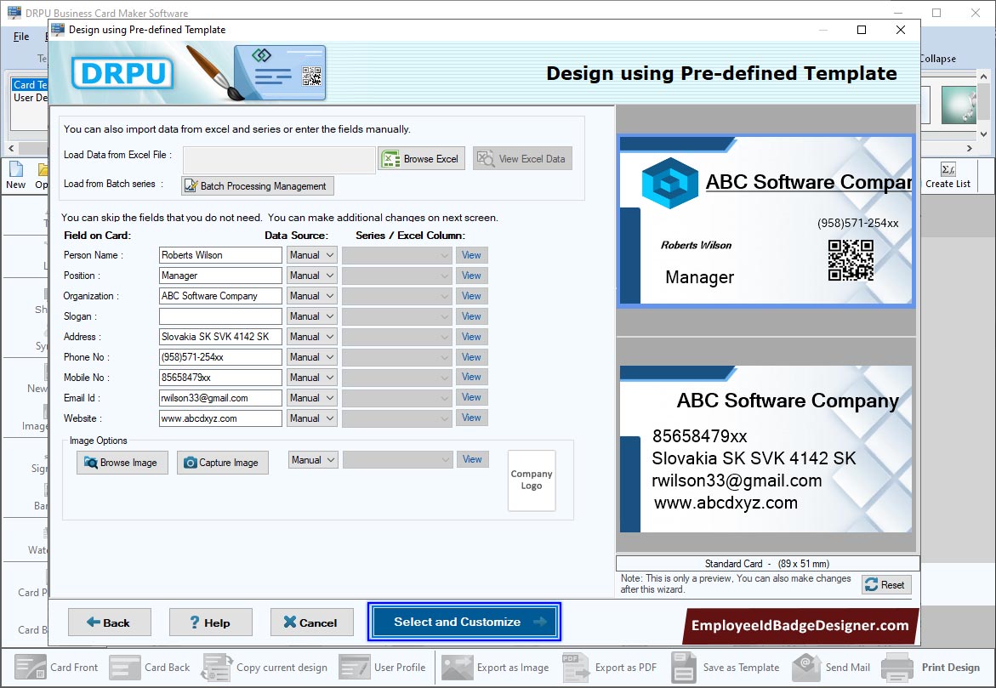Open Help in the wizard
996x688 pixels.
point(210,623)
